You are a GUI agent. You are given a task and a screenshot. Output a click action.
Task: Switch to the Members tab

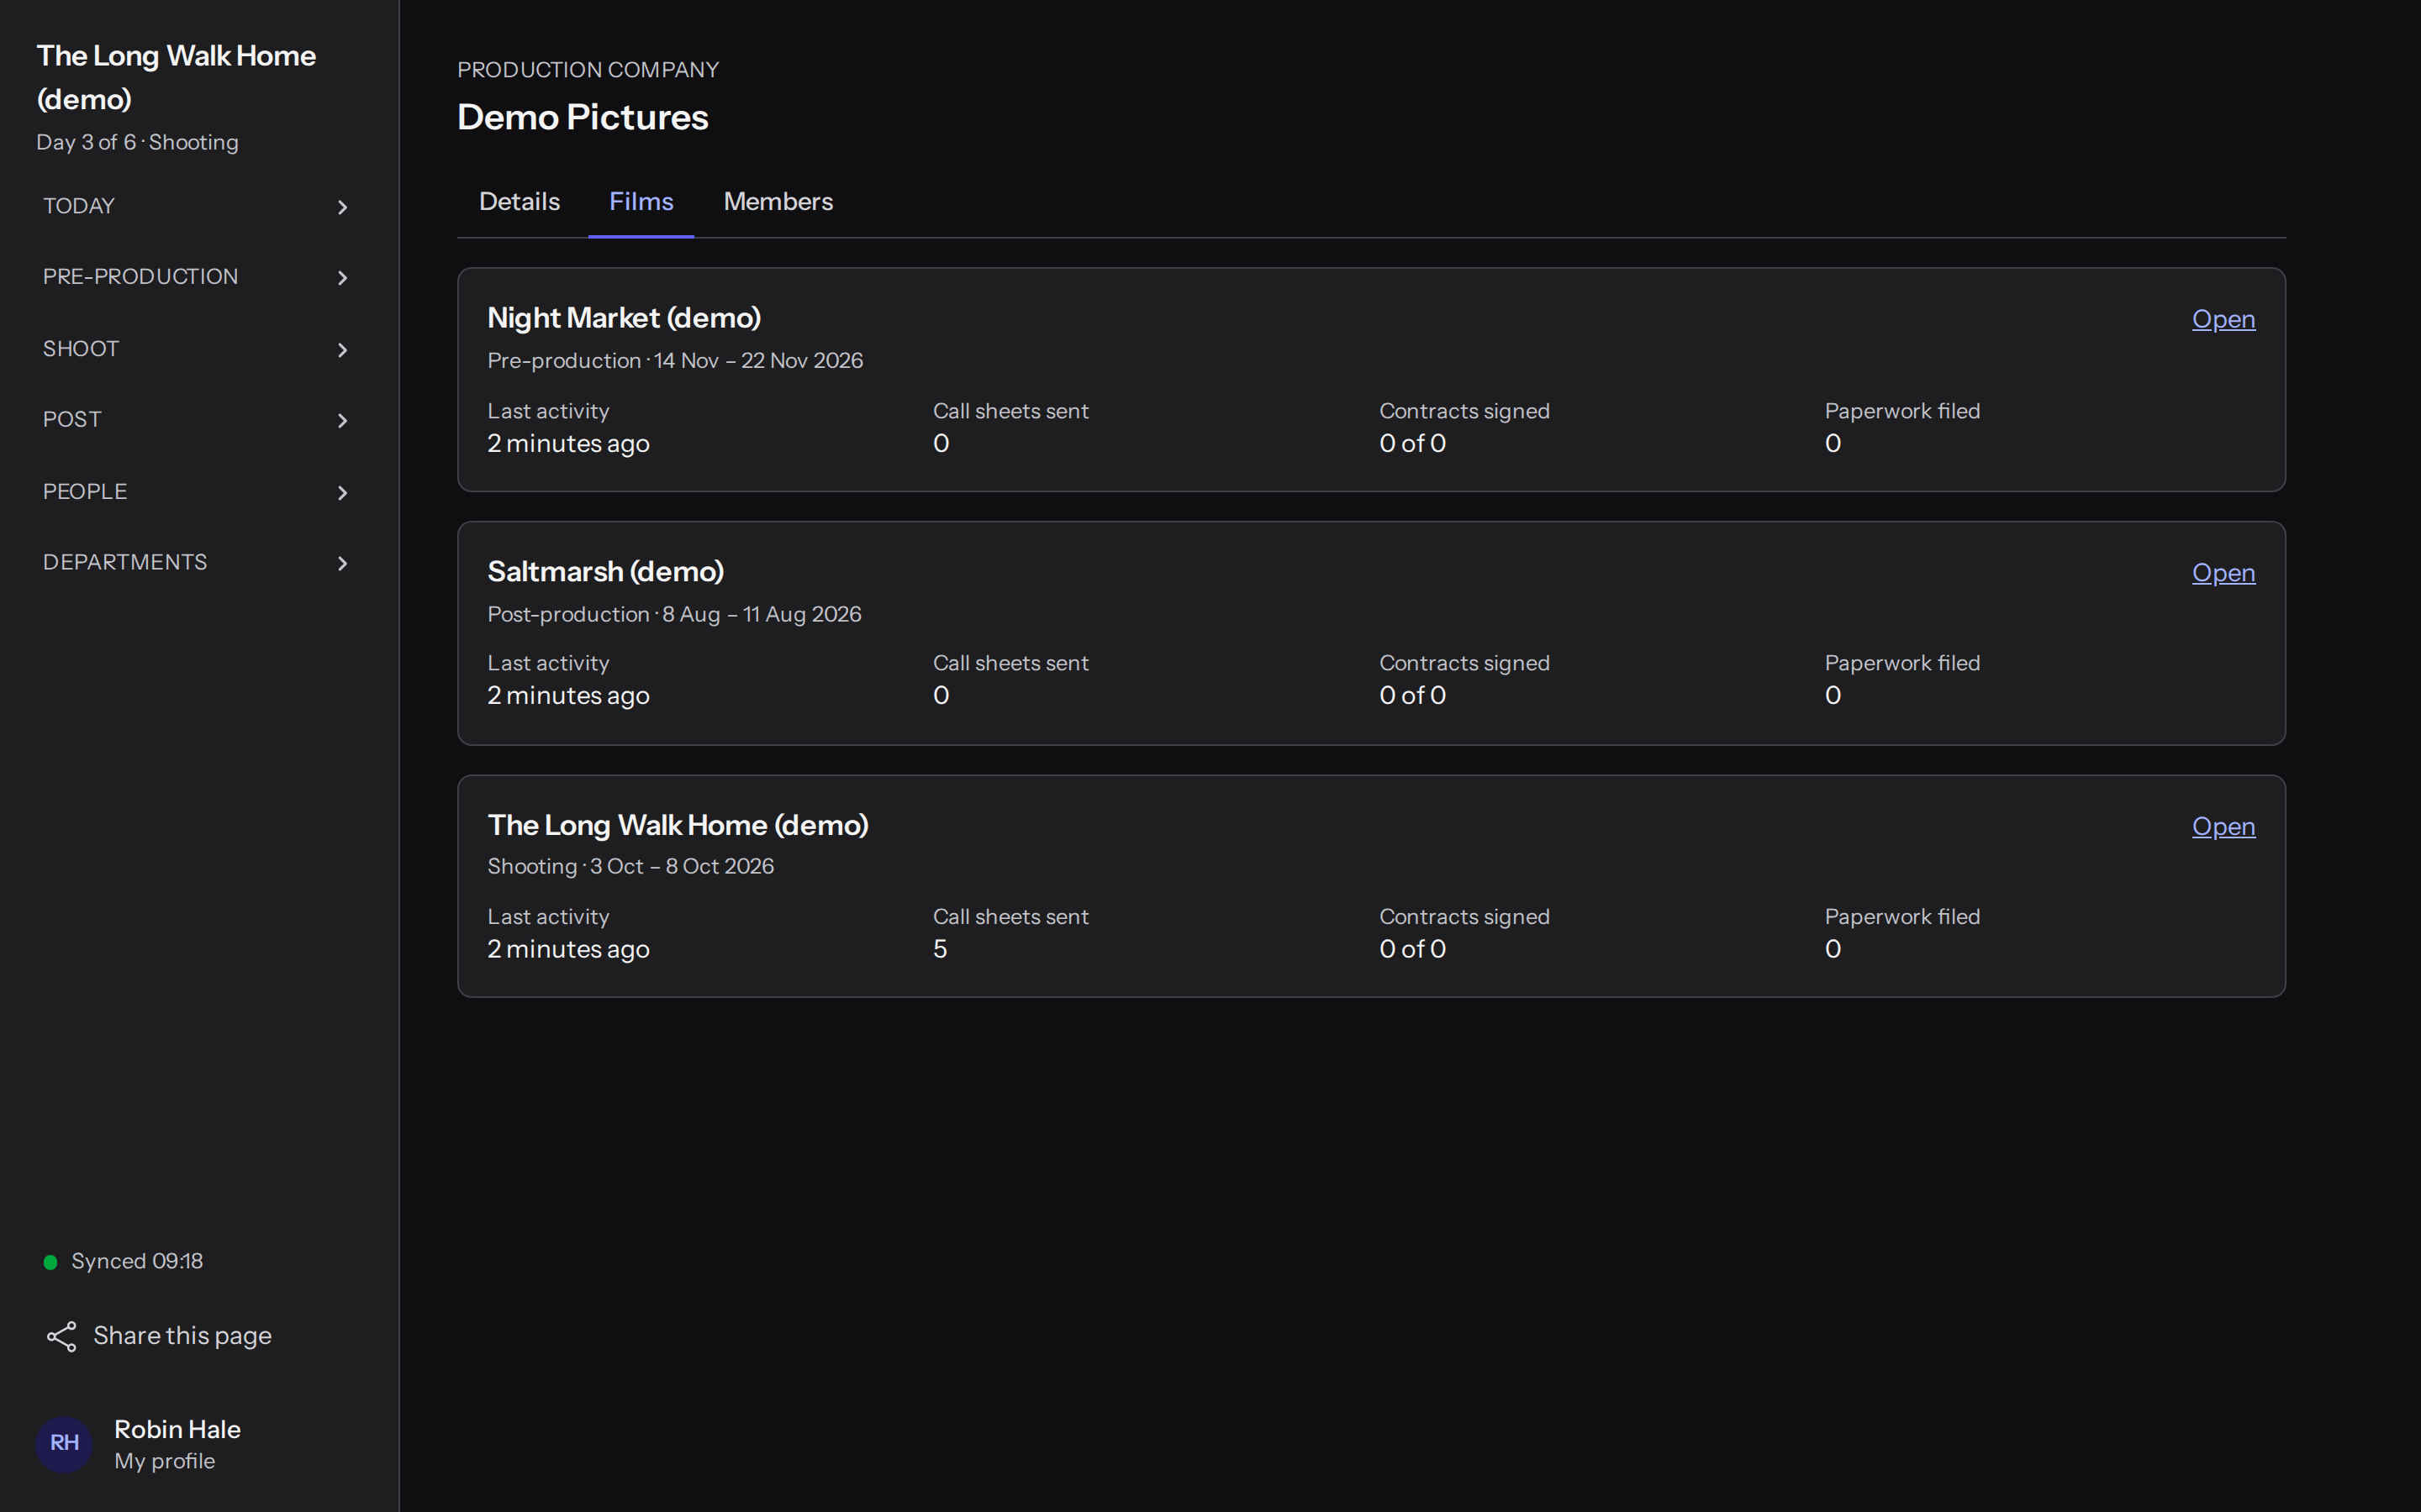(x=778, y=202)
